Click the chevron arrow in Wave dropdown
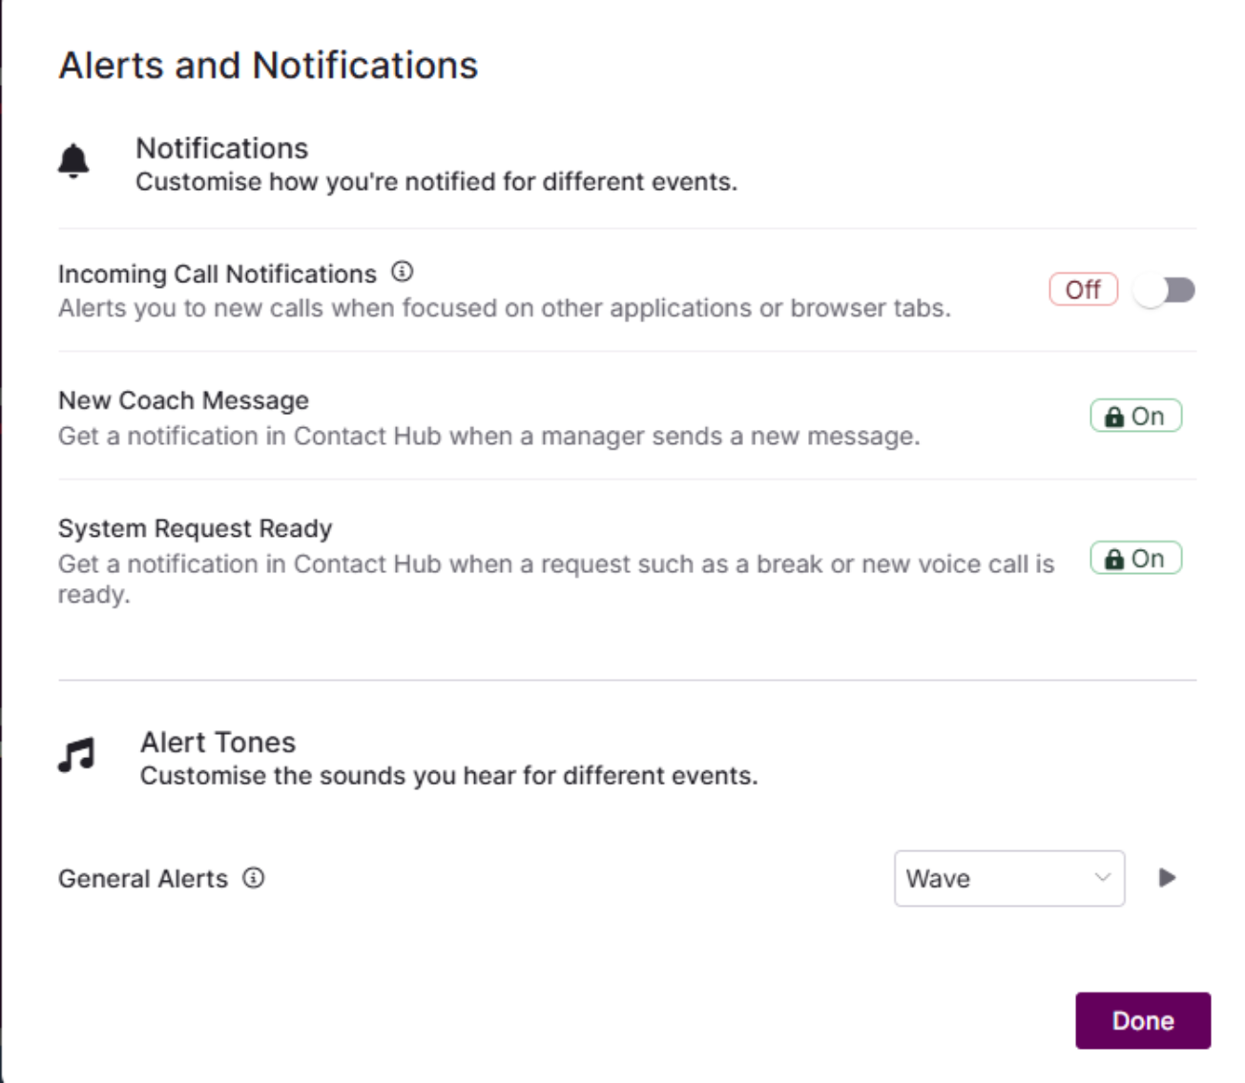 coord(1103,877)
